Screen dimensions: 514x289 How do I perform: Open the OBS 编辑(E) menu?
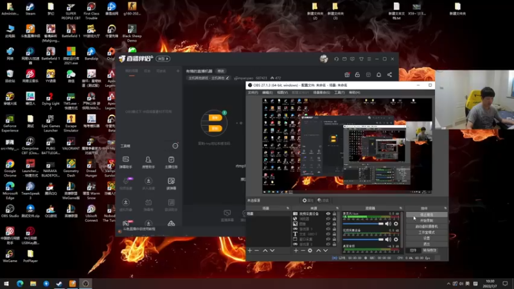267,92
